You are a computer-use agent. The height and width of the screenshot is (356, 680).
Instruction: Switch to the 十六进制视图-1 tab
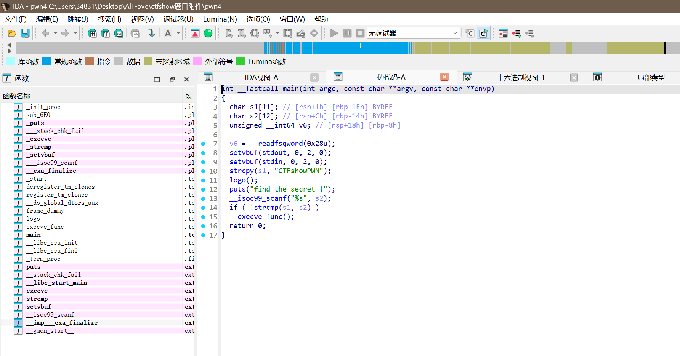point(521,78)
